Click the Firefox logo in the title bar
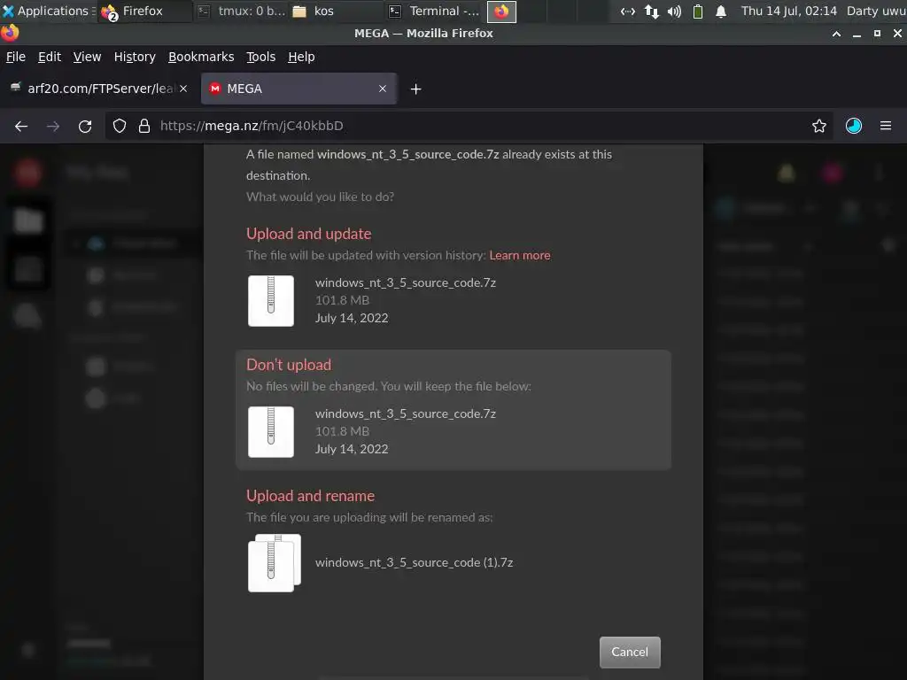The width and height of the screenshot is (907, 680). (10, 33)
